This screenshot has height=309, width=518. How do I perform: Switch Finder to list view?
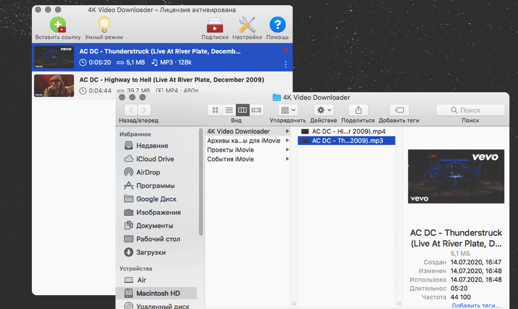click(229, 110)
